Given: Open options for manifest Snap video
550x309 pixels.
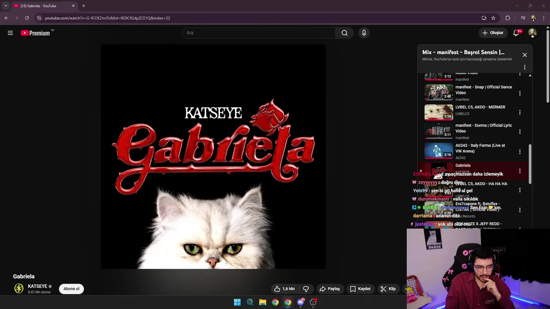Looking at the screenshot, I should pos(520,93).
